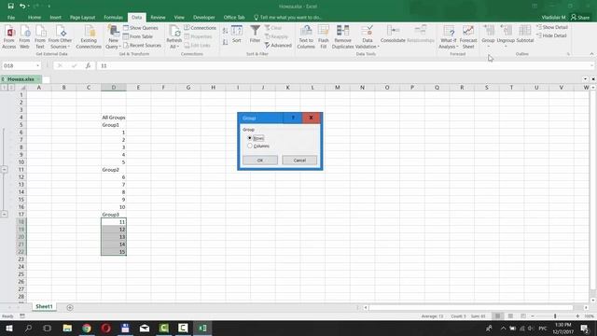Collapse outline group at row 17
Viewport: 597px width, 336px height.
coord(4,214)
